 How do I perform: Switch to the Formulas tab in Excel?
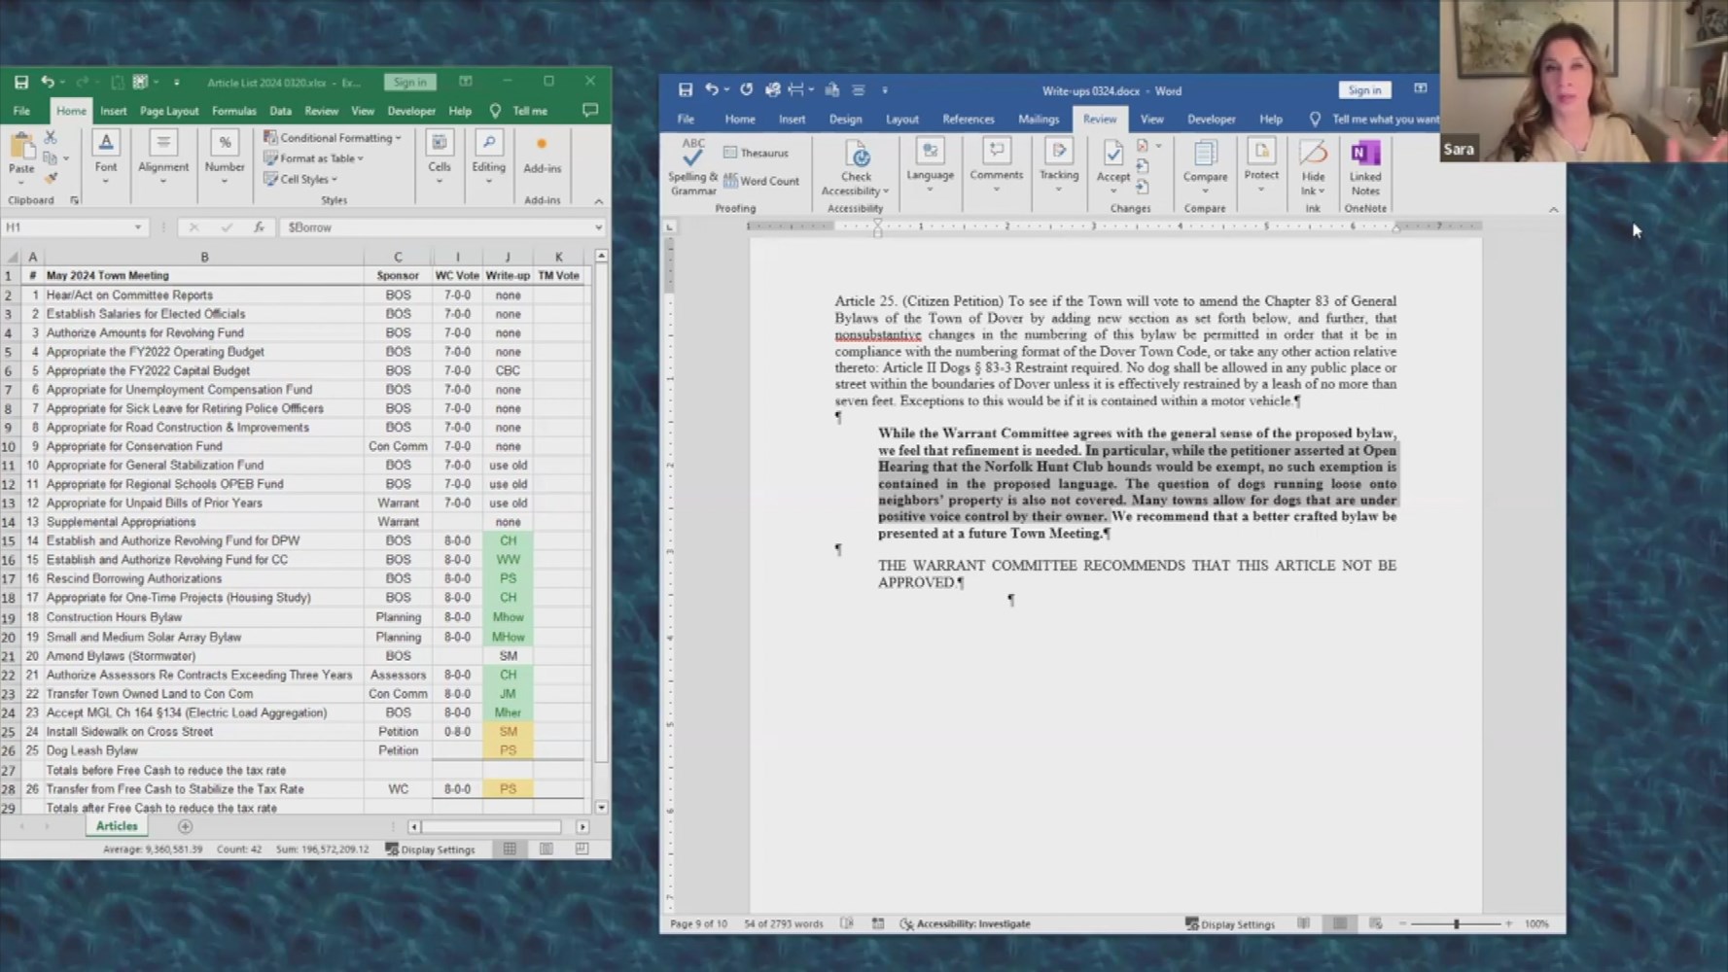pos(233,111)
